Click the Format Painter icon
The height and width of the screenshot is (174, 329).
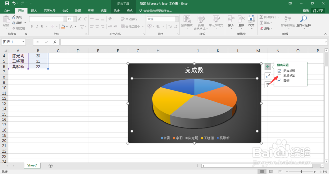pos(14,28)
